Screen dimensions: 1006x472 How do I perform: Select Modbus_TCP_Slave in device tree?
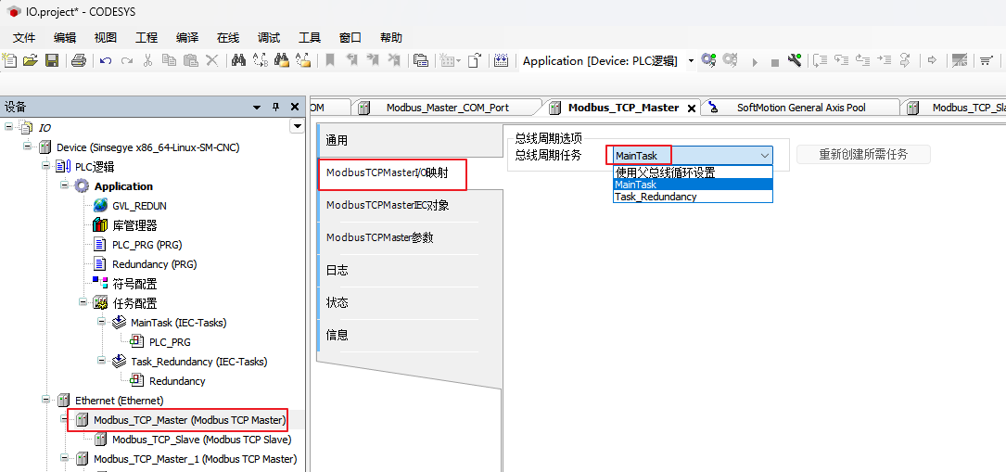[x=201, y=440]
